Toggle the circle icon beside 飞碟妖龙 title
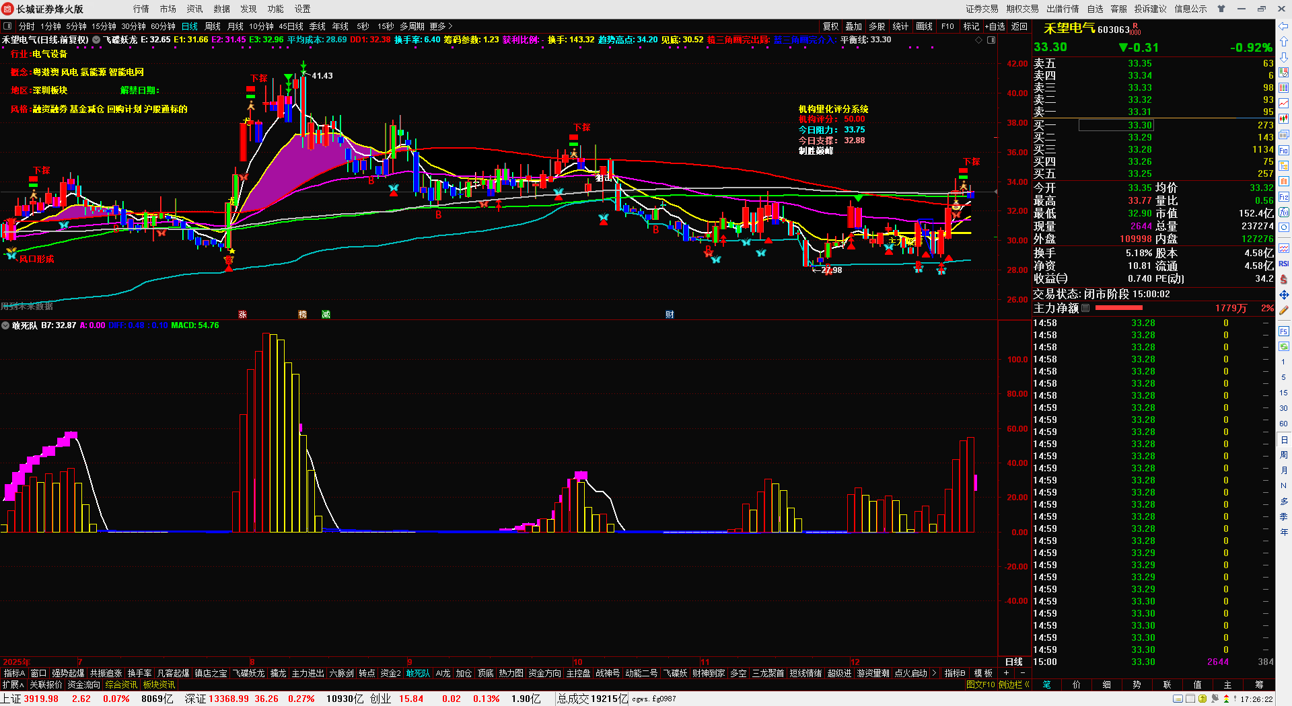This screenshot has height=706, width=1292. [96, 40]
